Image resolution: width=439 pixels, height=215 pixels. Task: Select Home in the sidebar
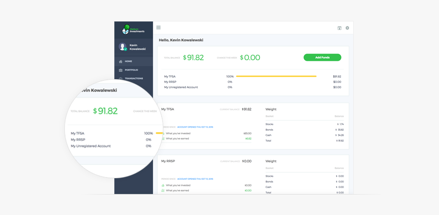point(134,61)
